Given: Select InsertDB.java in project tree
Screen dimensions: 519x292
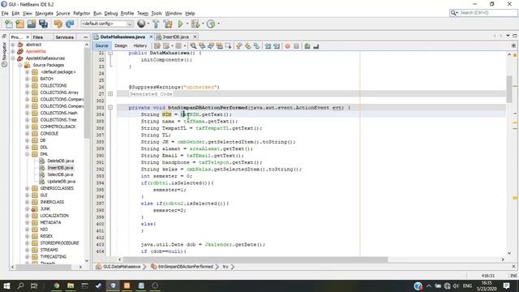Looking at the screenshot, I should [60, 168].
